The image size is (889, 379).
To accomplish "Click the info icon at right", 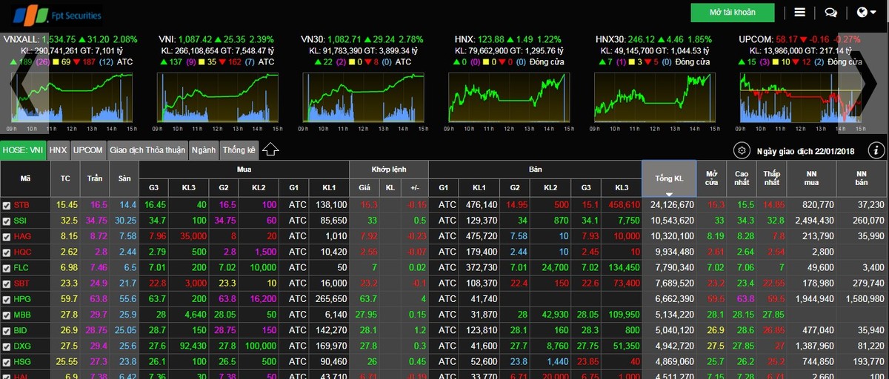I will tap(876, 150).
